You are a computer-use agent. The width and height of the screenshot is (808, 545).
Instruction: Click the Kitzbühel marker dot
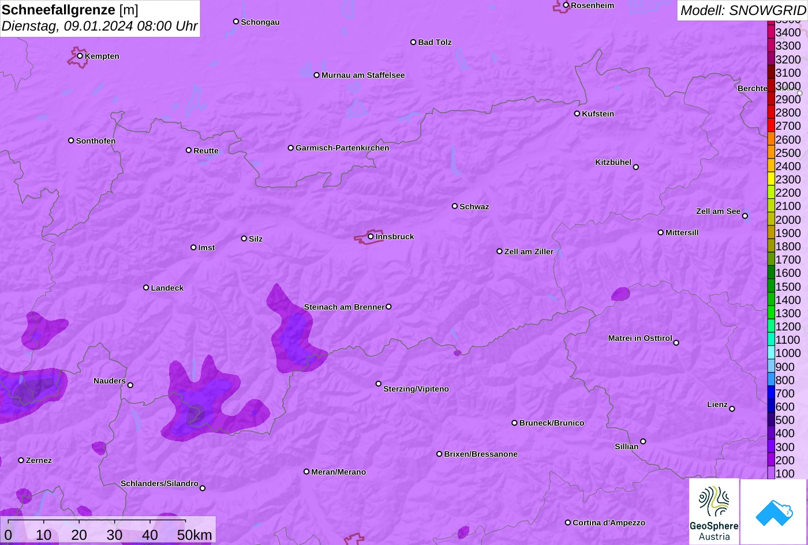tap(636, 167)
